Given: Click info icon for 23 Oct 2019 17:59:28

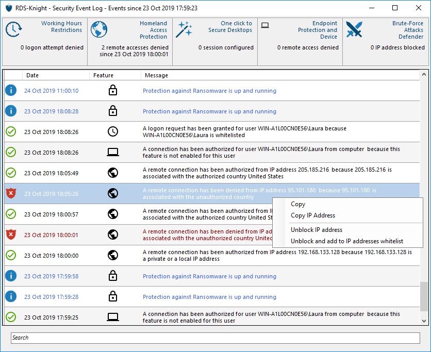Looking at the screenshot, I should coord(11,296).
